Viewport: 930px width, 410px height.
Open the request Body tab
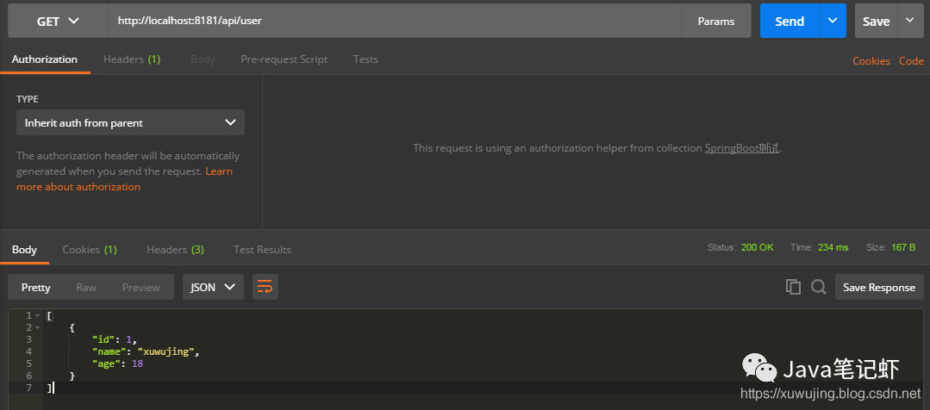coord(203,59)
